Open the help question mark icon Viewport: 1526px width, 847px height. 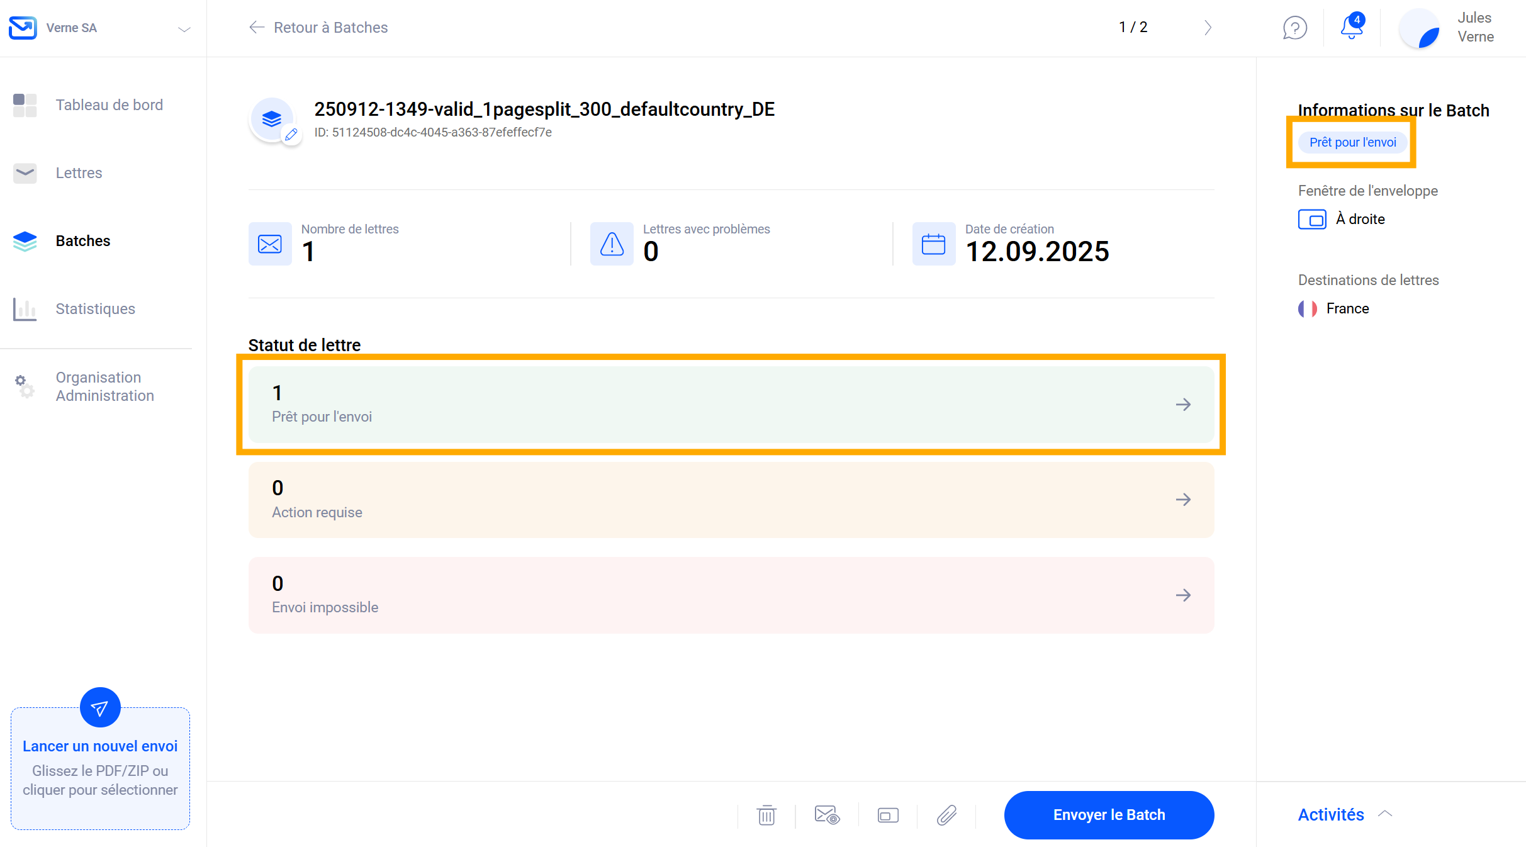[x=1294, y=28]
